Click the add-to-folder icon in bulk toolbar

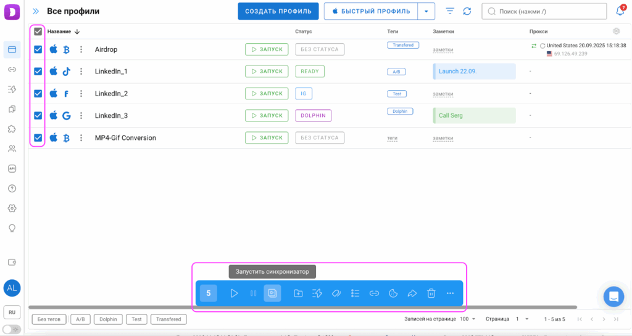tap(298, 293)
